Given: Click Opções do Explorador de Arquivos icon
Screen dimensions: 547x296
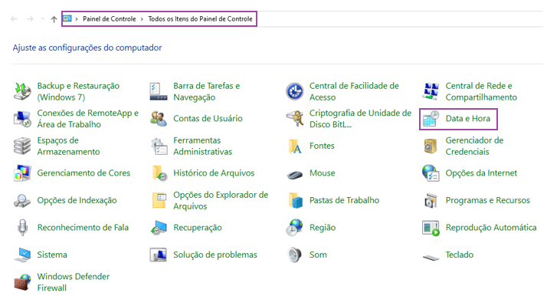Looking at the screenshot, I should point(159,200).
